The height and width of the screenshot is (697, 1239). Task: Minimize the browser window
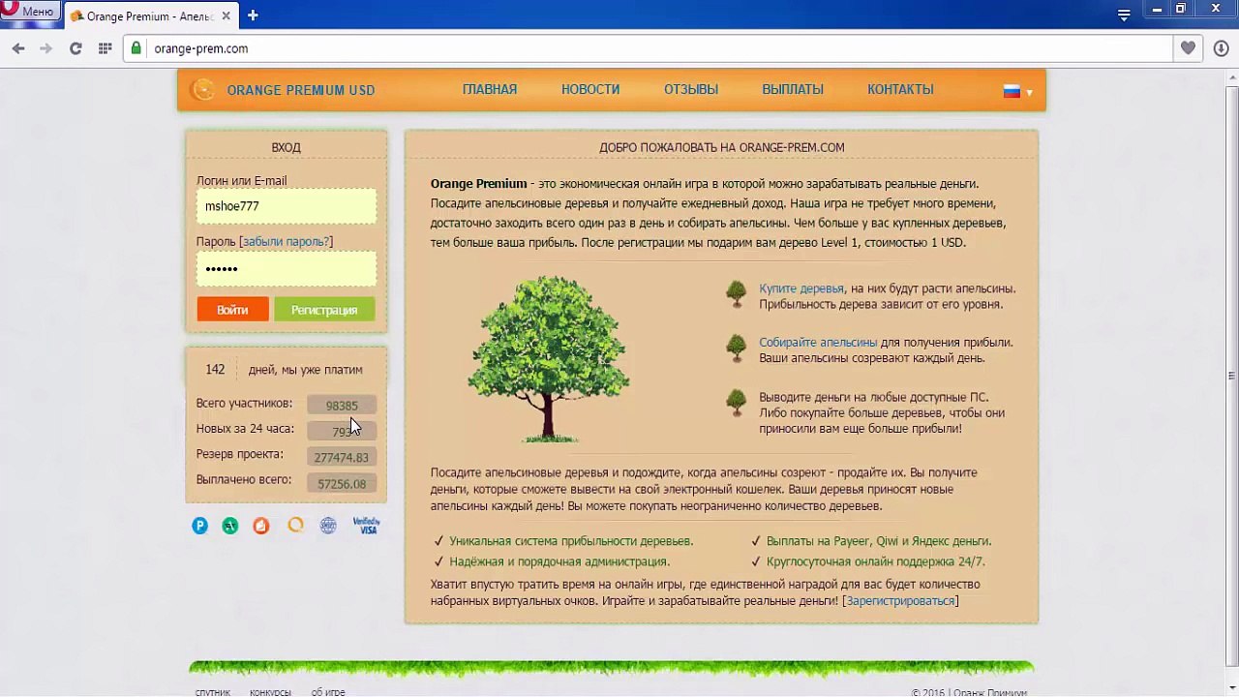1157,10
